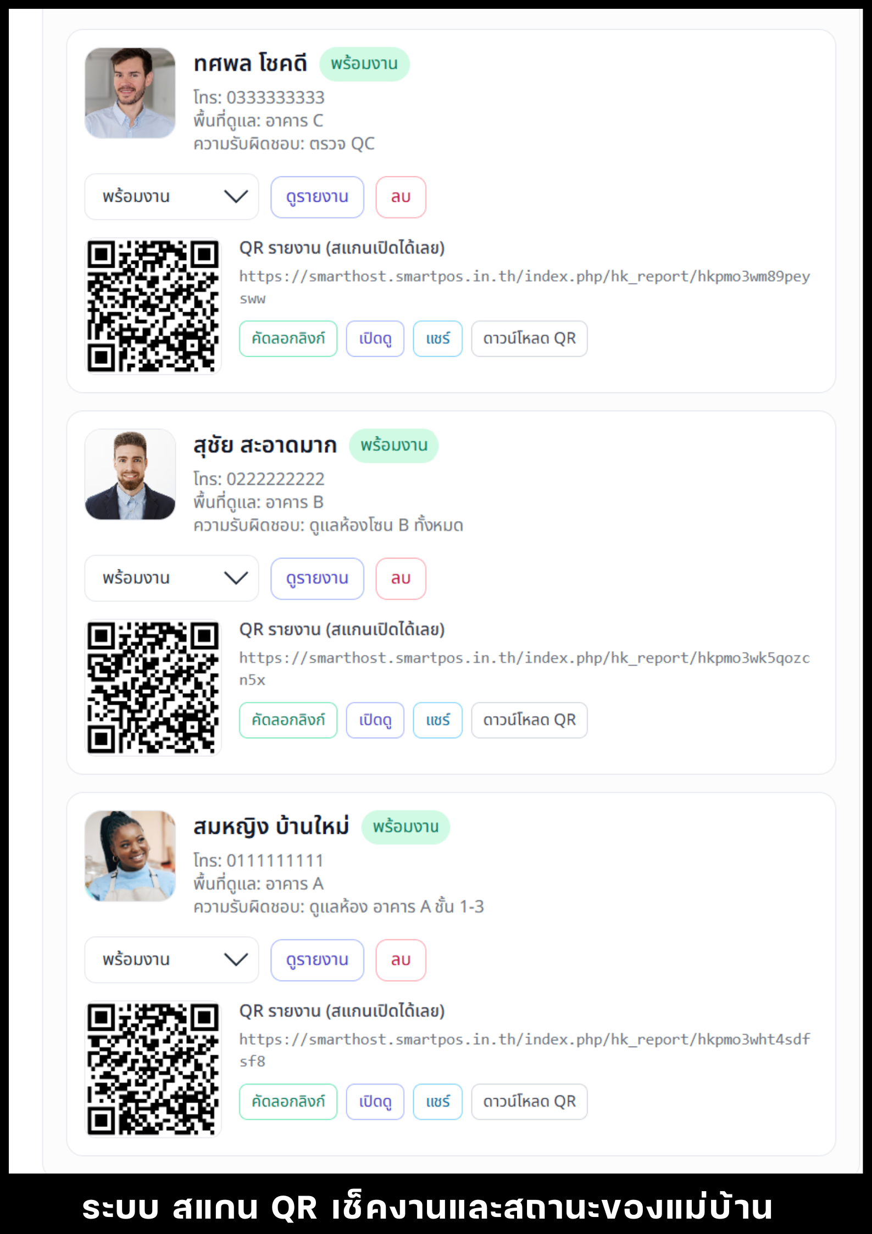872x1234 pixels.
Task: Click ดูรายงาน for ทศพล โชคดี
Action: [317, 197]
